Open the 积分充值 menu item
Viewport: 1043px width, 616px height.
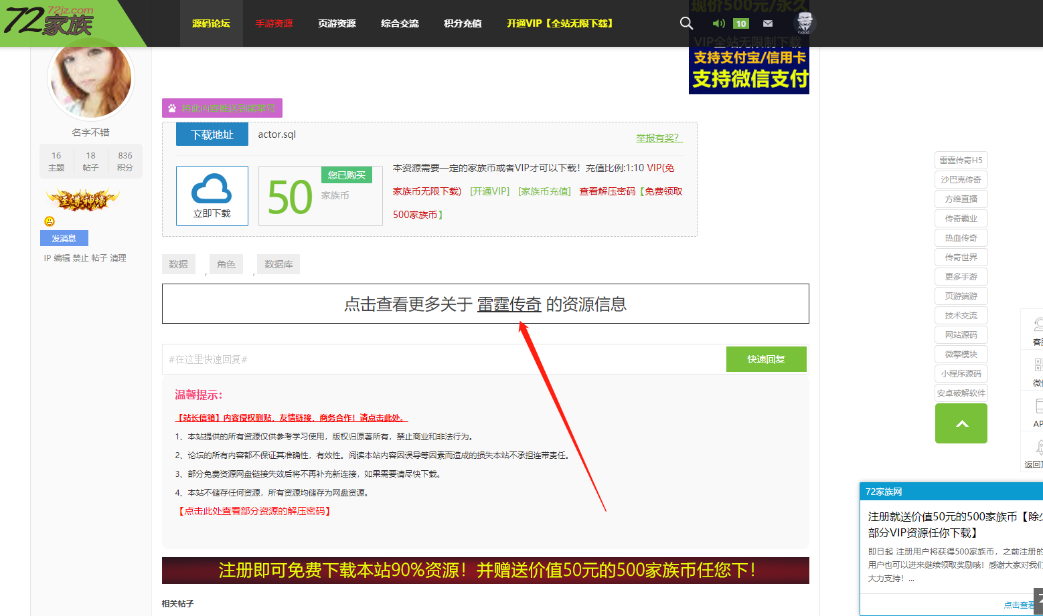[463, 23]
